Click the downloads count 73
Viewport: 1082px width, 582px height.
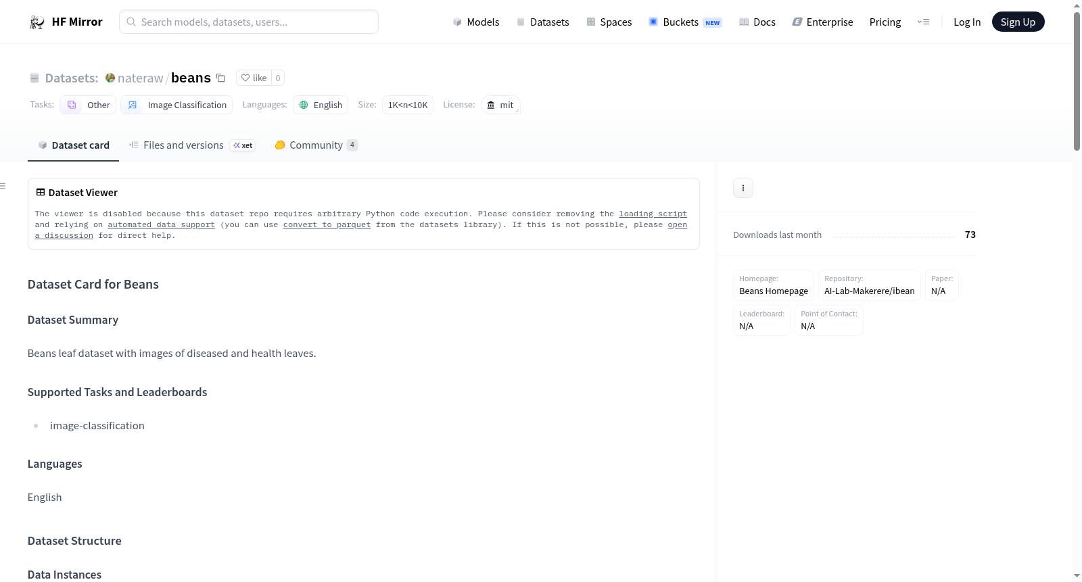point(970,235)
